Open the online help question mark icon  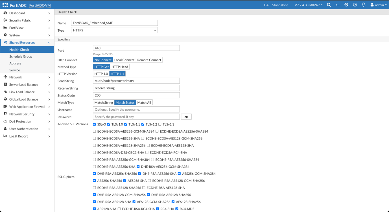click(355, 5)
